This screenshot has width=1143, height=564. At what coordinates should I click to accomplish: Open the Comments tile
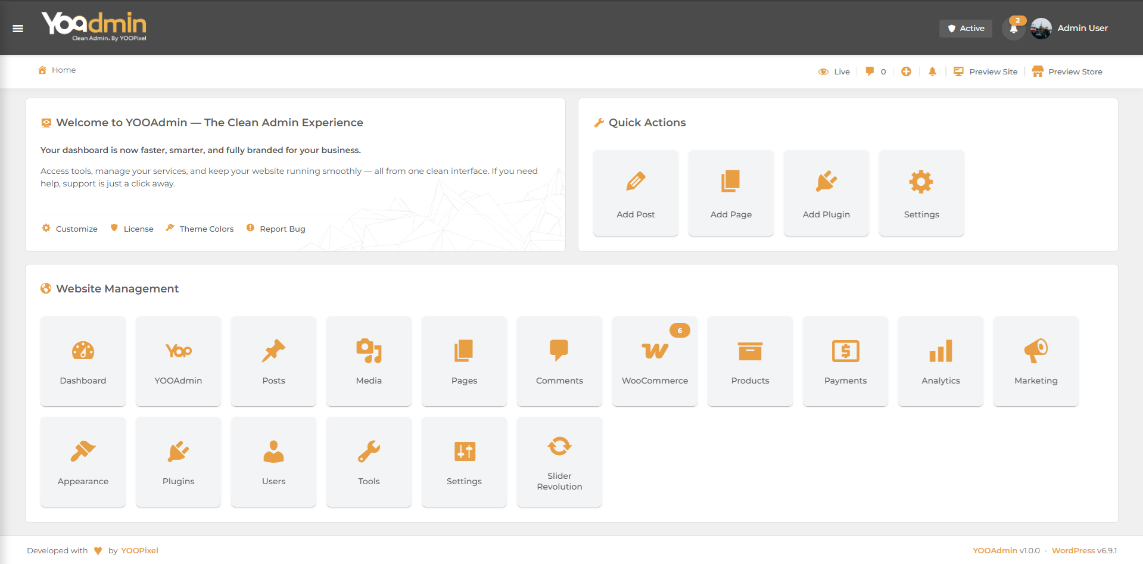tap(559, 362)
